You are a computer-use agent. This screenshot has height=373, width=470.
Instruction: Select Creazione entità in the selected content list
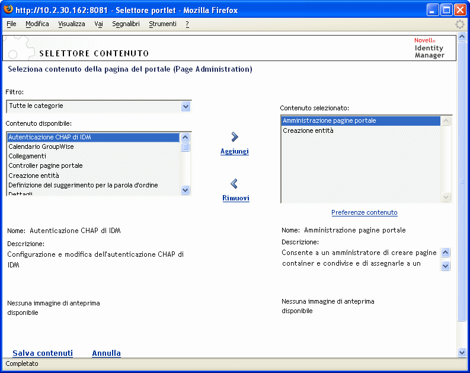tap(361, 130)
